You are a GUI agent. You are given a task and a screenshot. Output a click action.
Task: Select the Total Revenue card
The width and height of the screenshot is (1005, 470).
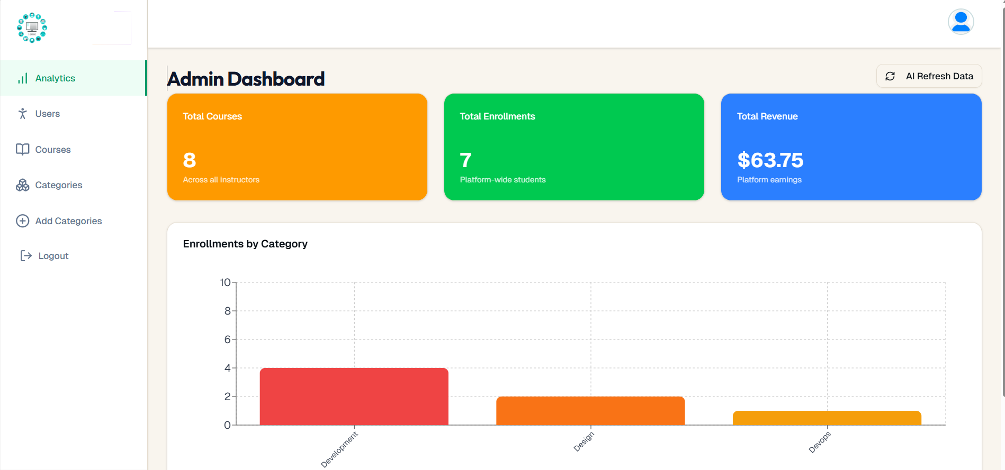pyautogui.click(x=851, y=147)
